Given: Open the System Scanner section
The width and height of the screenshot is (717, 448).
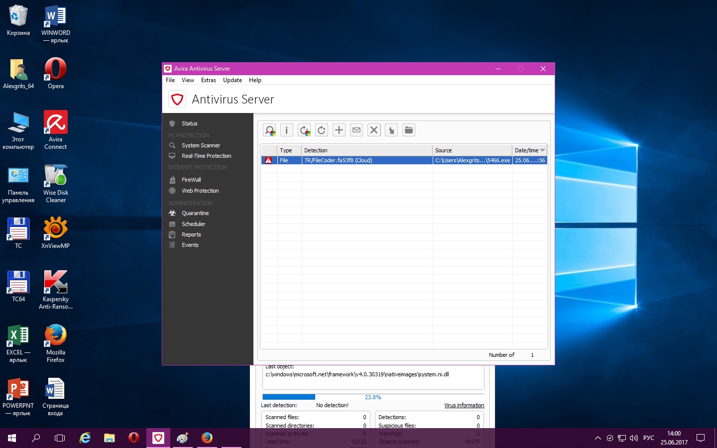Looking at the screenshot, I should [201, 145].
